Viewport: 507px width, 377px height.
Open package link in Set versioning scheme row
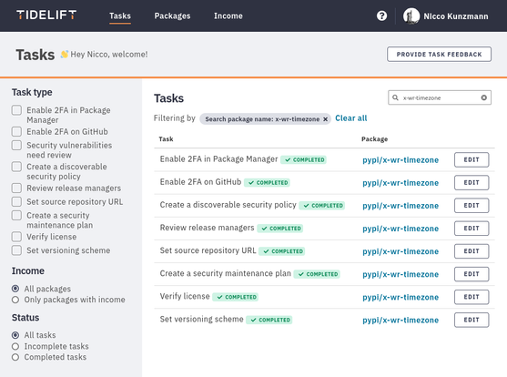(x=401, y=320)
